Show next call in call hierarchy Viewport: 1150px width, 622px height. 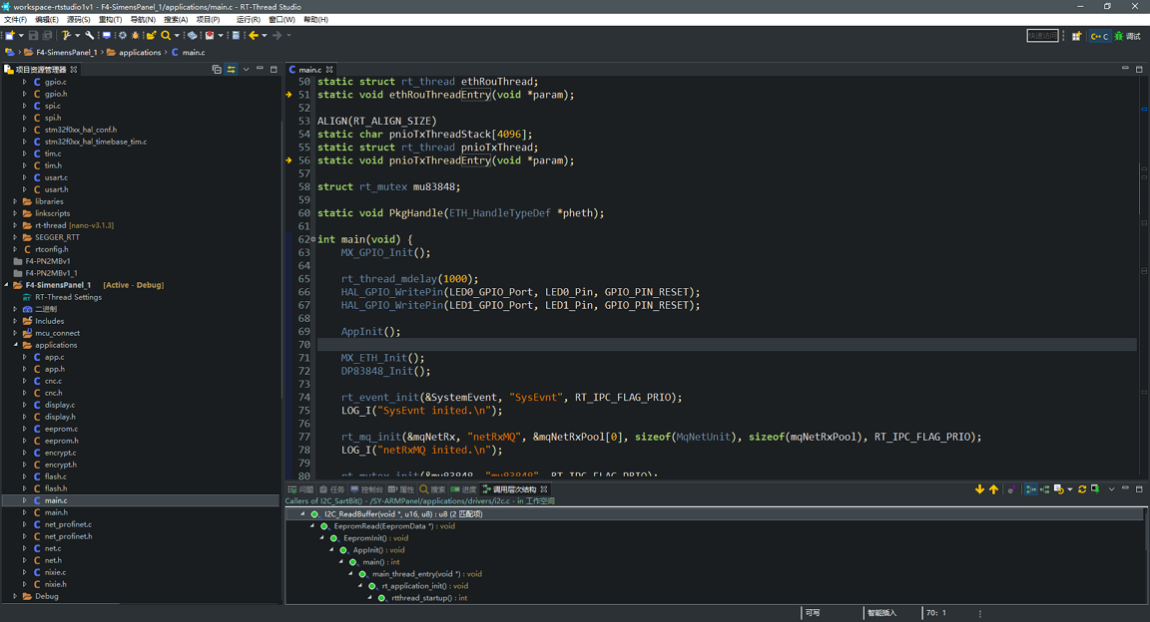pyautogui.click(x=980, y=489)
